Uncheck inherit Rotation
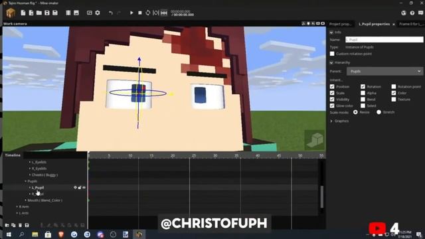This screenshot has width=425, height=239. point(363,87)
